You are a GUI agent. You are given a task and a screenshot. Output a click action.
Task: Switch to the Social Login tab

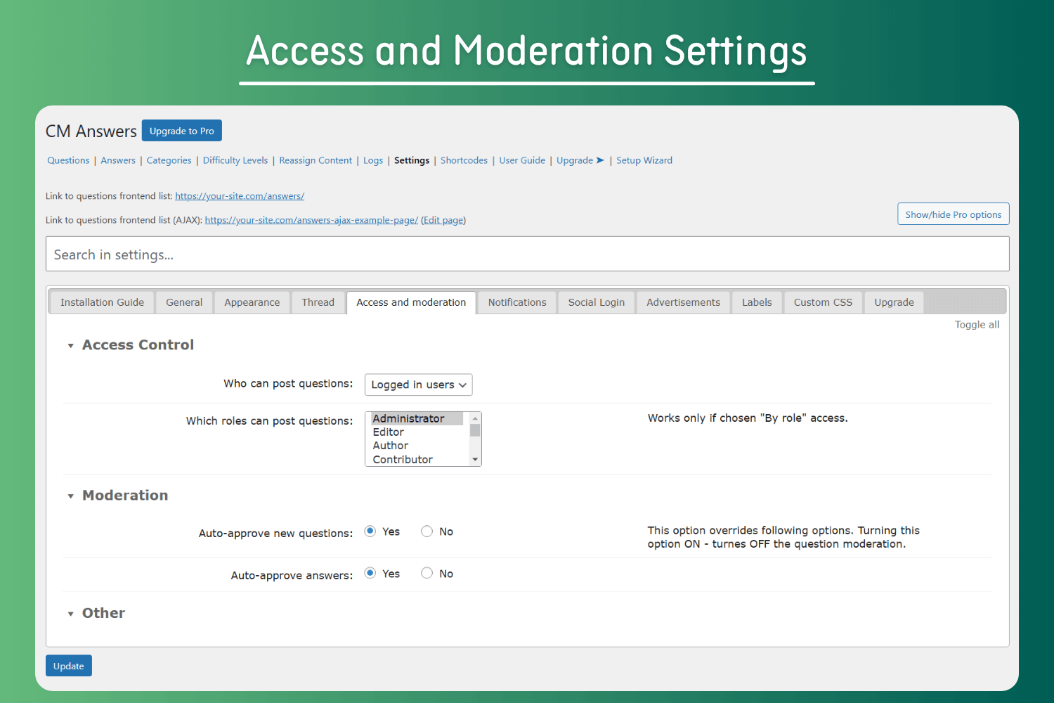click(x=597, y=302)
